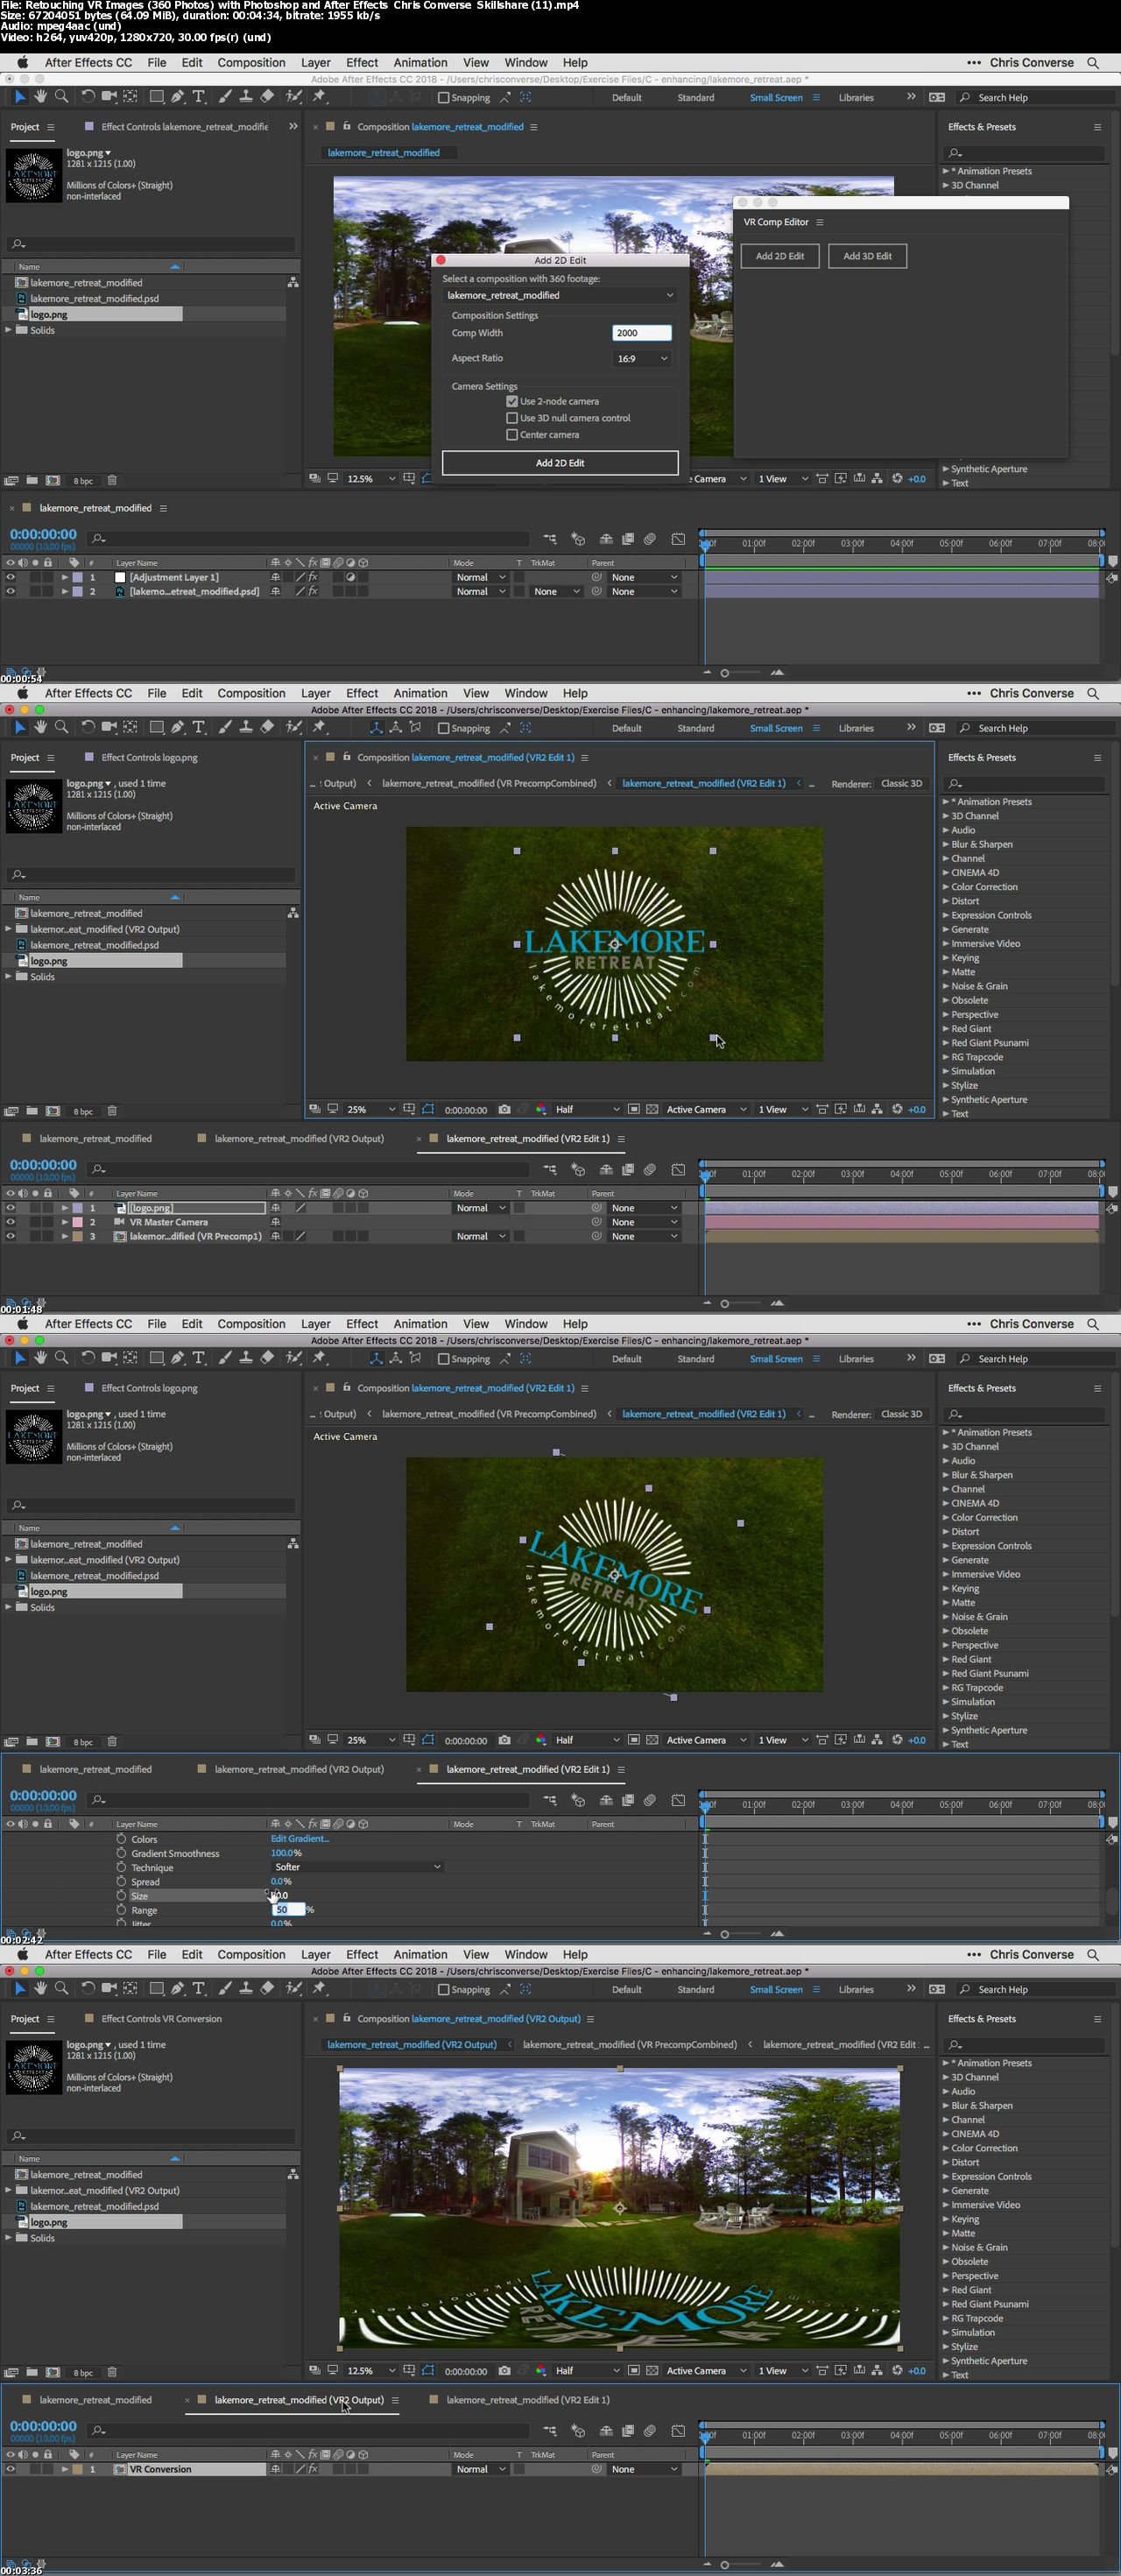Select the Hand tool in the 00:00:54 frame
Screen dimensions: 1121x2576
[x=41, y=97]
